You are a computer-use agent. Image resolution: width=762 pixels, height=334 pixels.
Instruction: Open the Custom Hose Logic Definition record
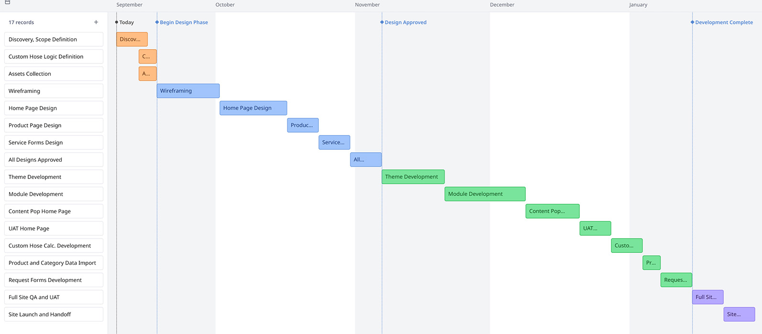point(54,57)
